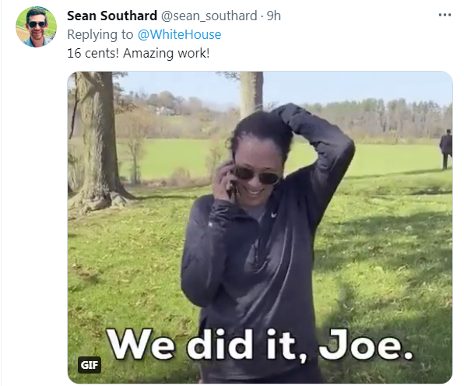Play the "We did it, Joe." GIF
This screenshot has width=464, height=386.
click(260, 227)
